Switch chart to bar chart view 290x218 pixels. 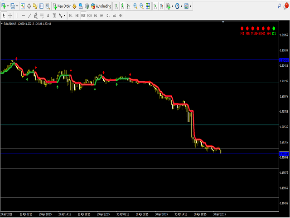click(x=116, y=6)
